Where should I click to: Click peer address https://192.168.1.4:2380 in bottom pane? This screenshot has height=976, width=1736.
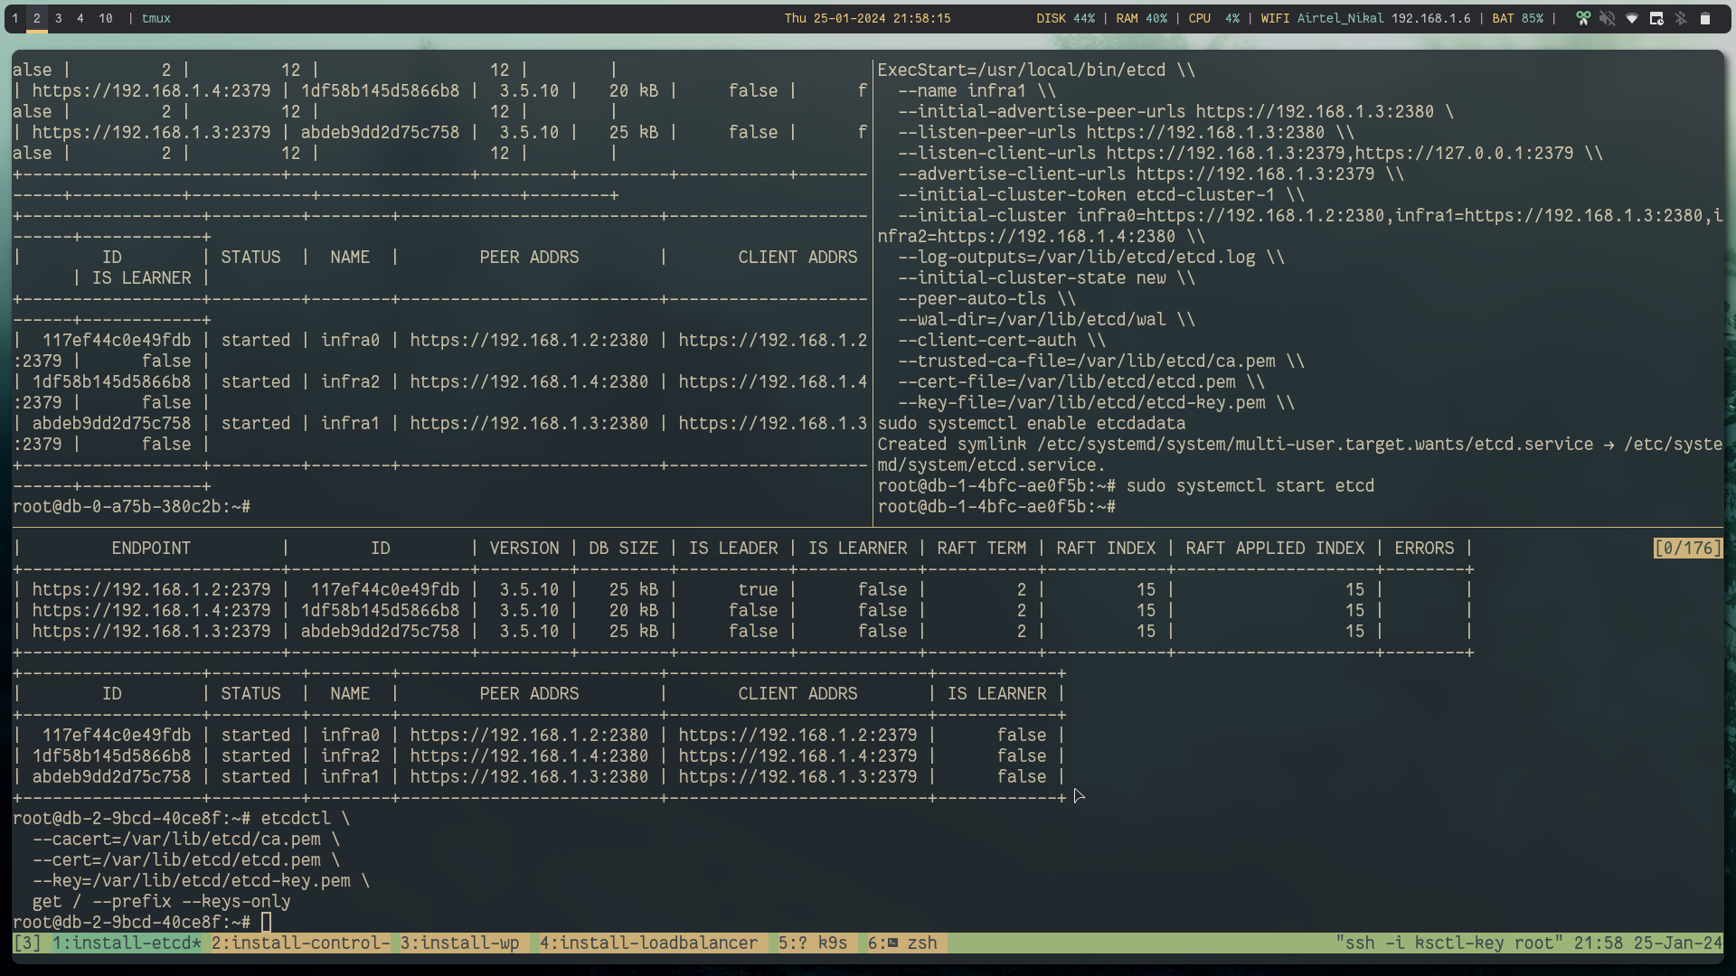pos(529,755)
